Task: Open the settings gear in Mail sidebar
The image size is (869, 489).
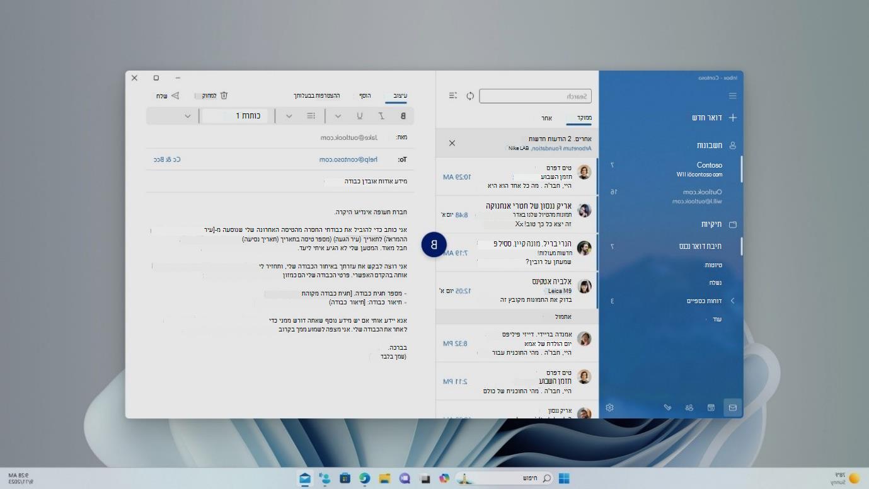Action: [609, 408]
